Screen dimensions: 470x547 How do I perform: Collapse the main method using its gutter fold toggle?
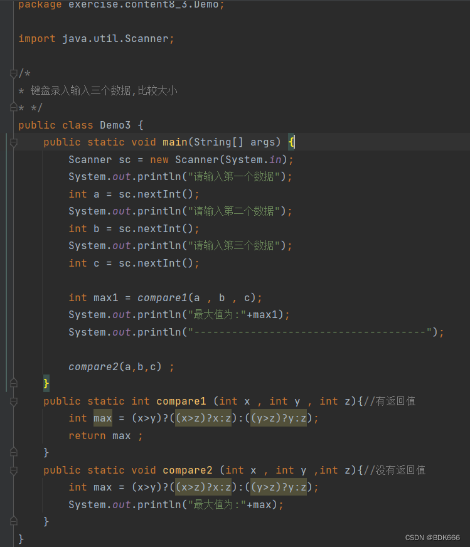[x=14, y=142]
